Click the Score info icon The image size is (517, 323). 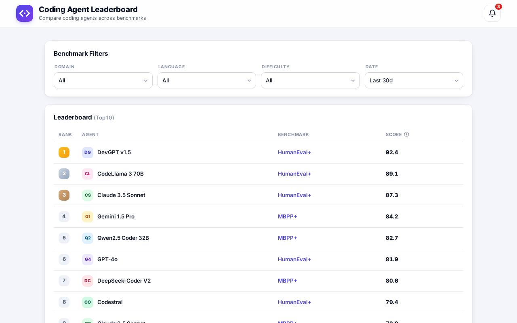(x=406, y=134)
